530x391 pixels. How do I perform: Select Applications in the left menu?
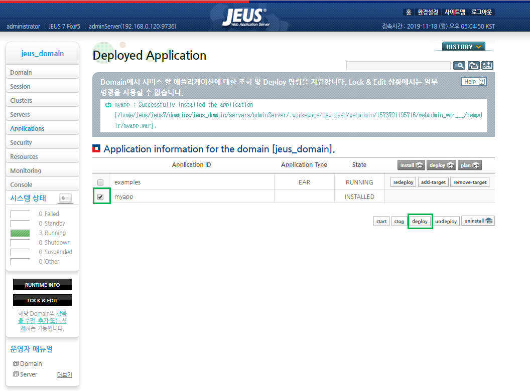tap(42, 128)
